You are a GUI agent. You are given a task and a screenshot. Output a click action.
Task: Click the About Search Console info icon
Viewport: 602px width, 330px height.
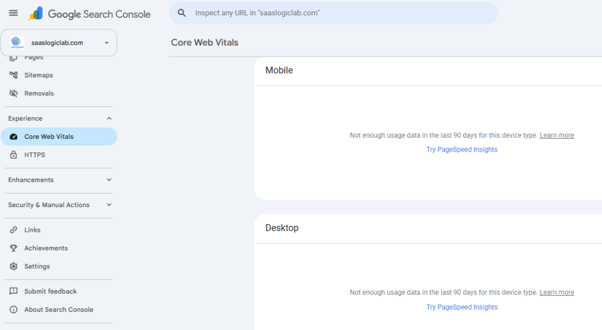14,309
